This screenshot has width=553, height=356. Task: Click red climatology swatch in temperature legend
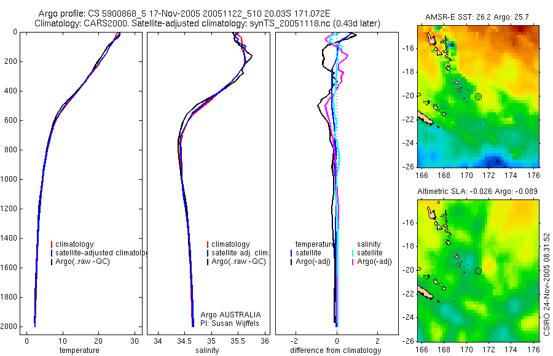[52, 244]
